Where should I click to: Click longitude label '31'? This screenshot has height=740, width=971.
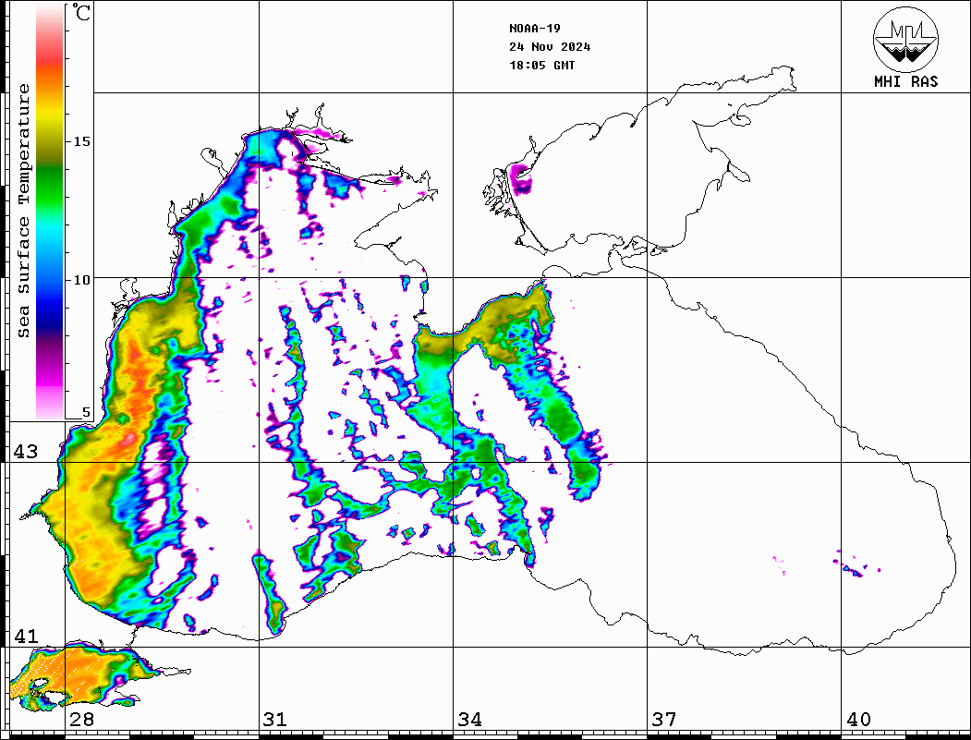(x=275, y=719)
